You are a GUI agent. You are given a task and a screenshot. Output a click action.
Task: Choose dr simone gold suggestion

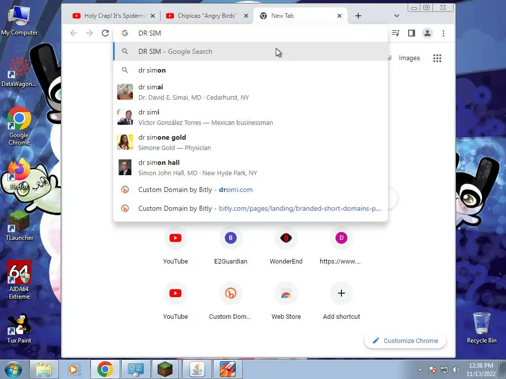click(x=251, y=143)
